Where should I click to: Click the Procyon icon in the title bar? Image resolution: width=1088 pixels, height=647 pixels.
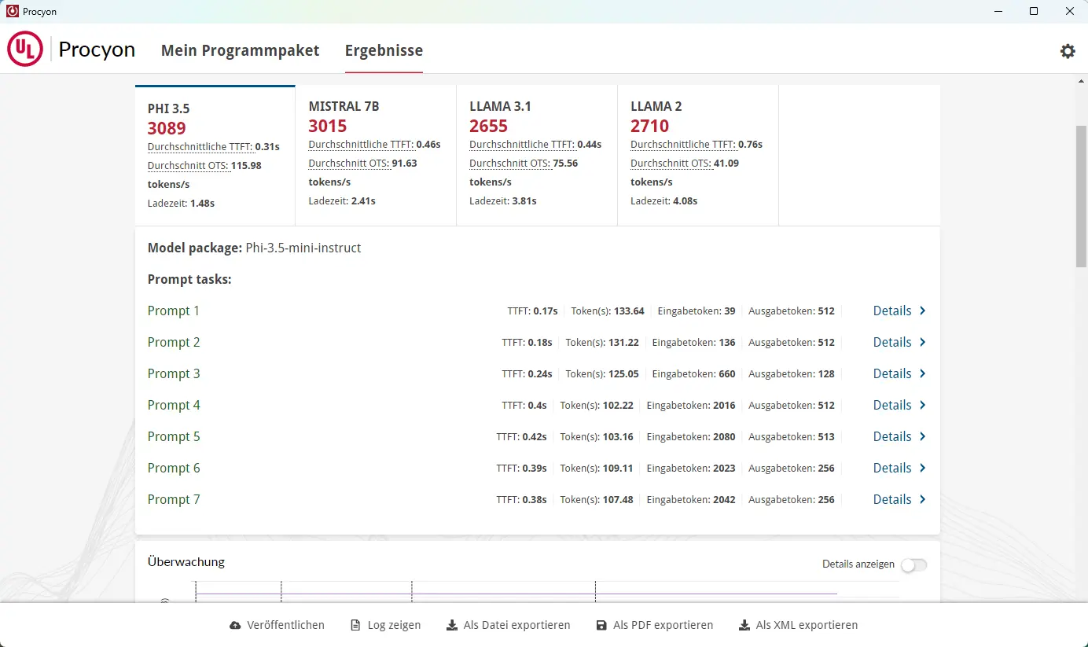12,12
